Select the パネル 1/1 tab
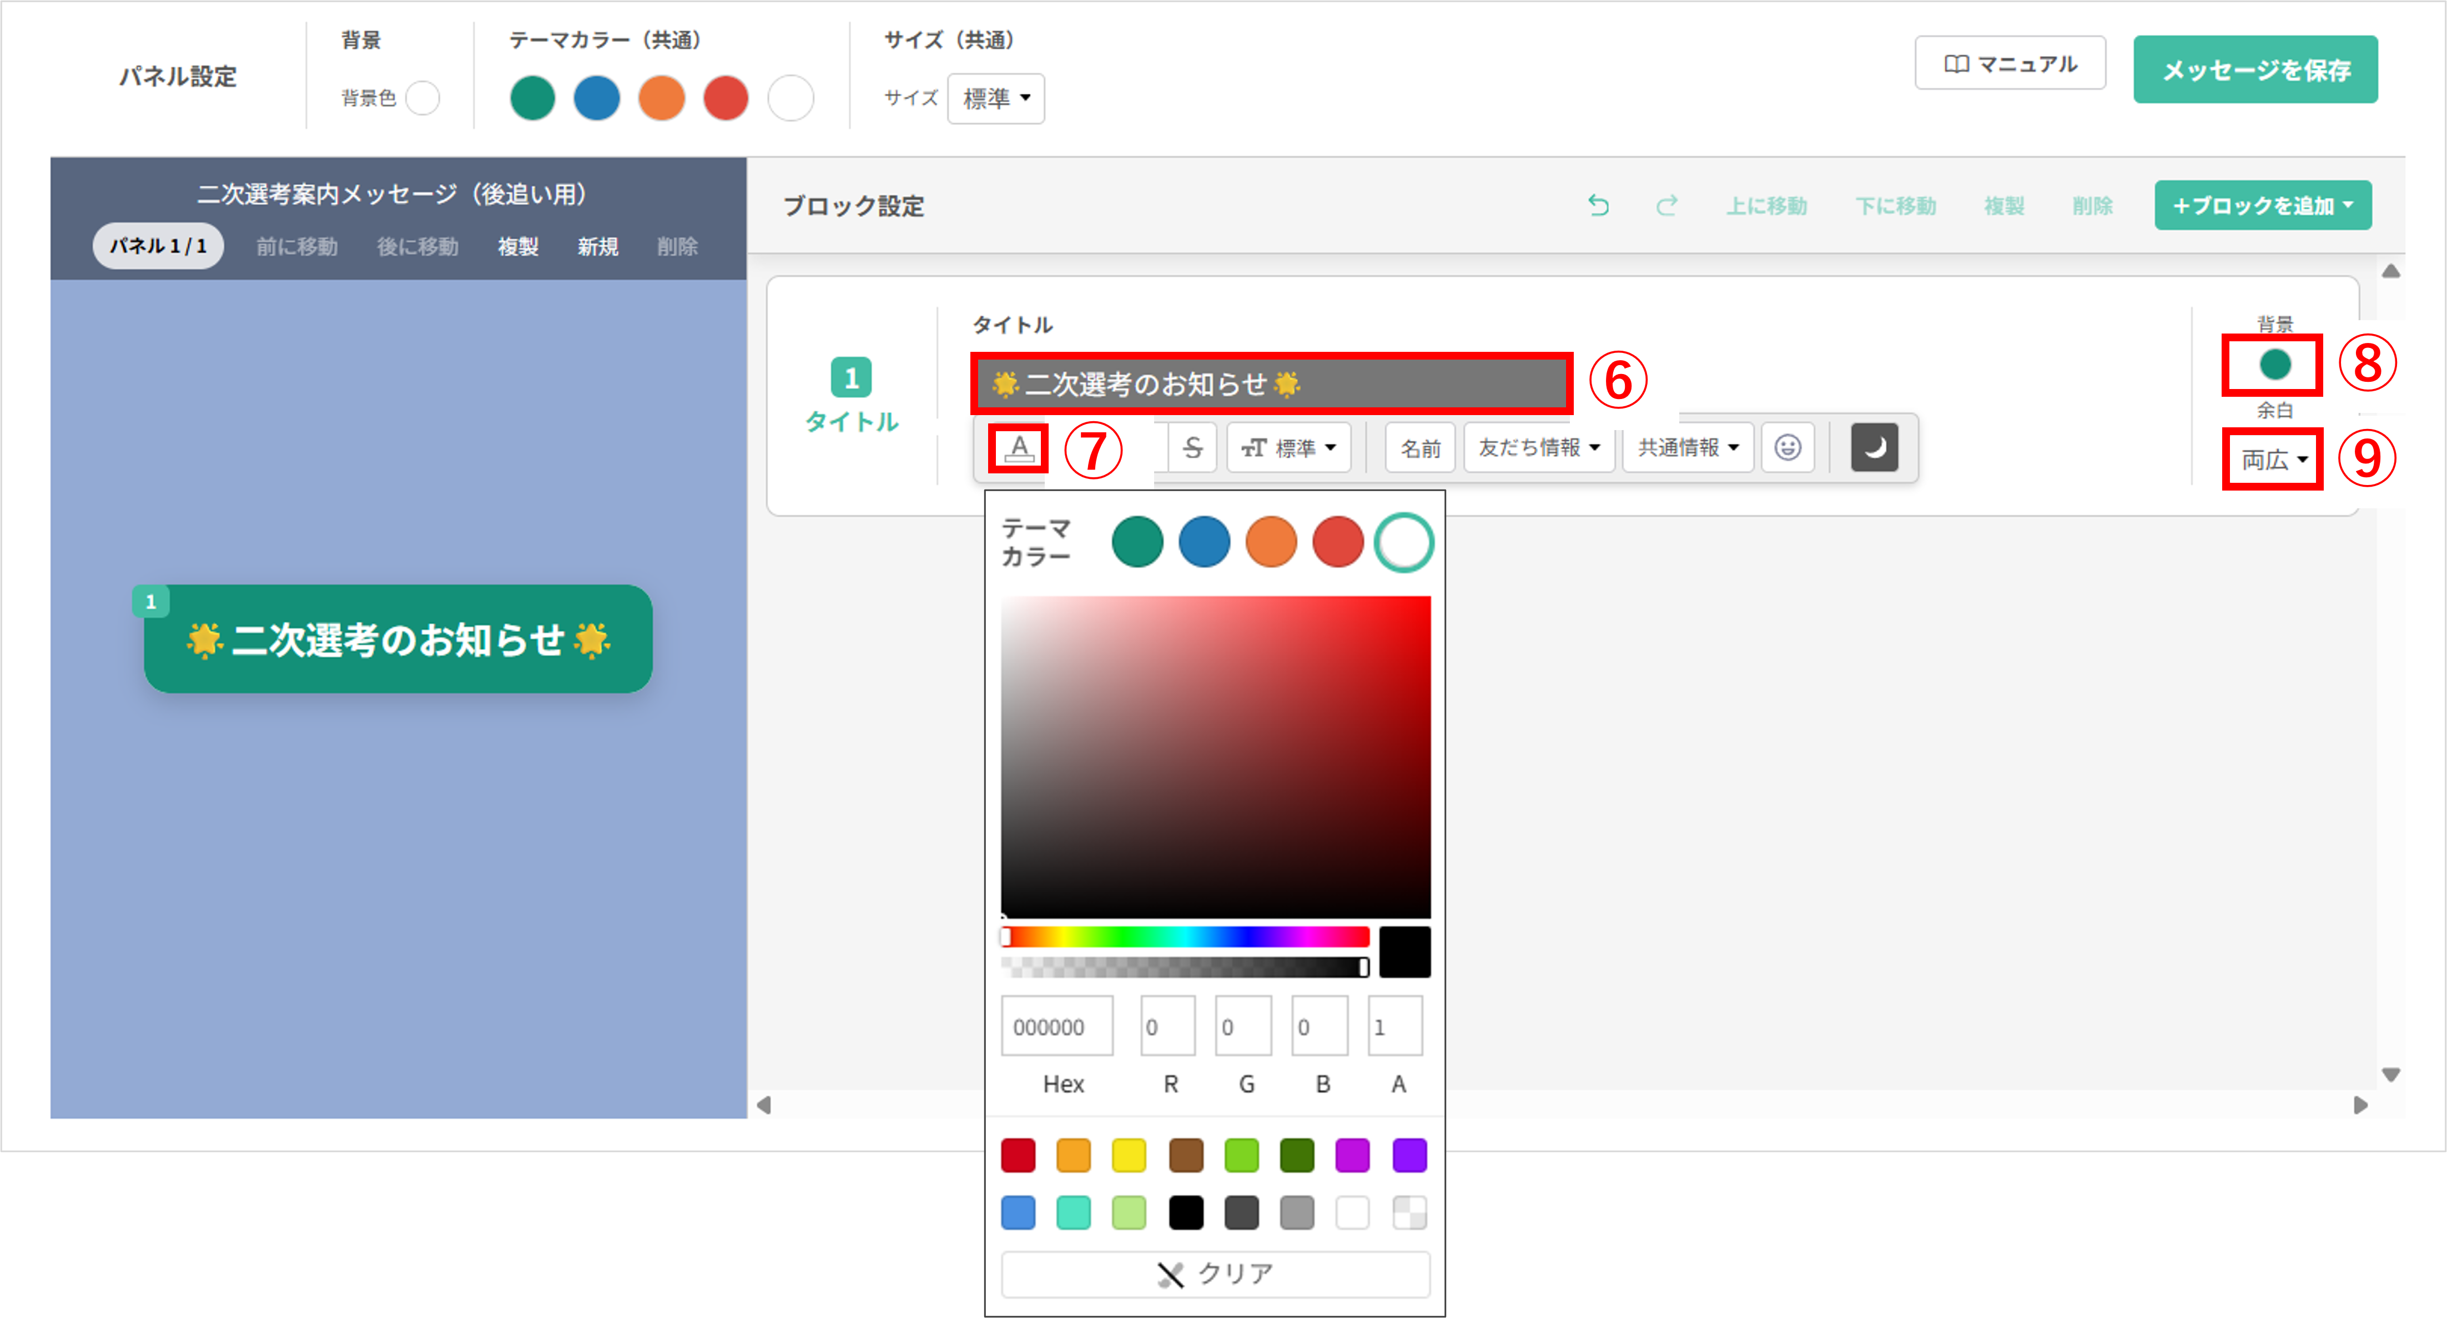This screenshot has height=1318, width=2447. click(x=158, y=247)
